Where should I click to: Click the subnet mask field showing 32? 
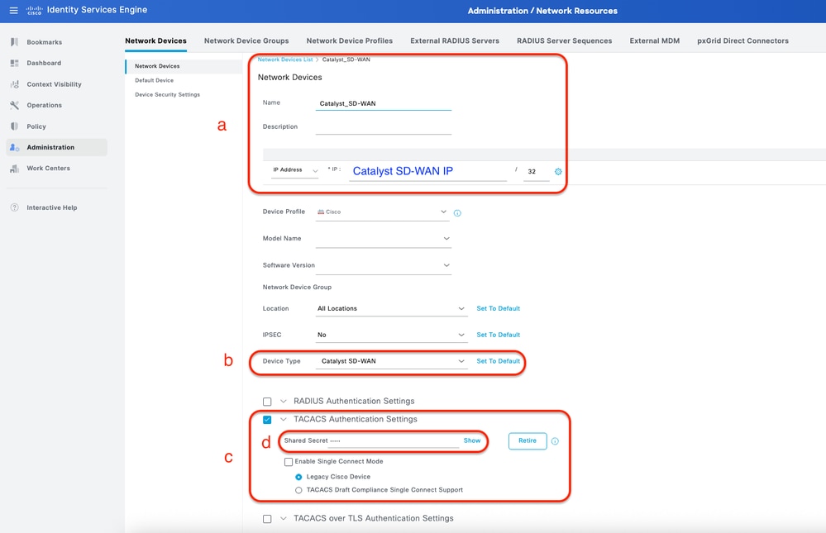537,172
